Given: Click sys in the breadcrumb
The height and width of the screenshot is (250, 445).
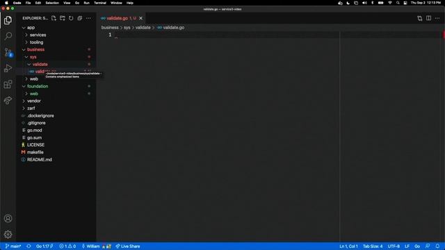Looking at the screenshot, I should tap(127, 28).
